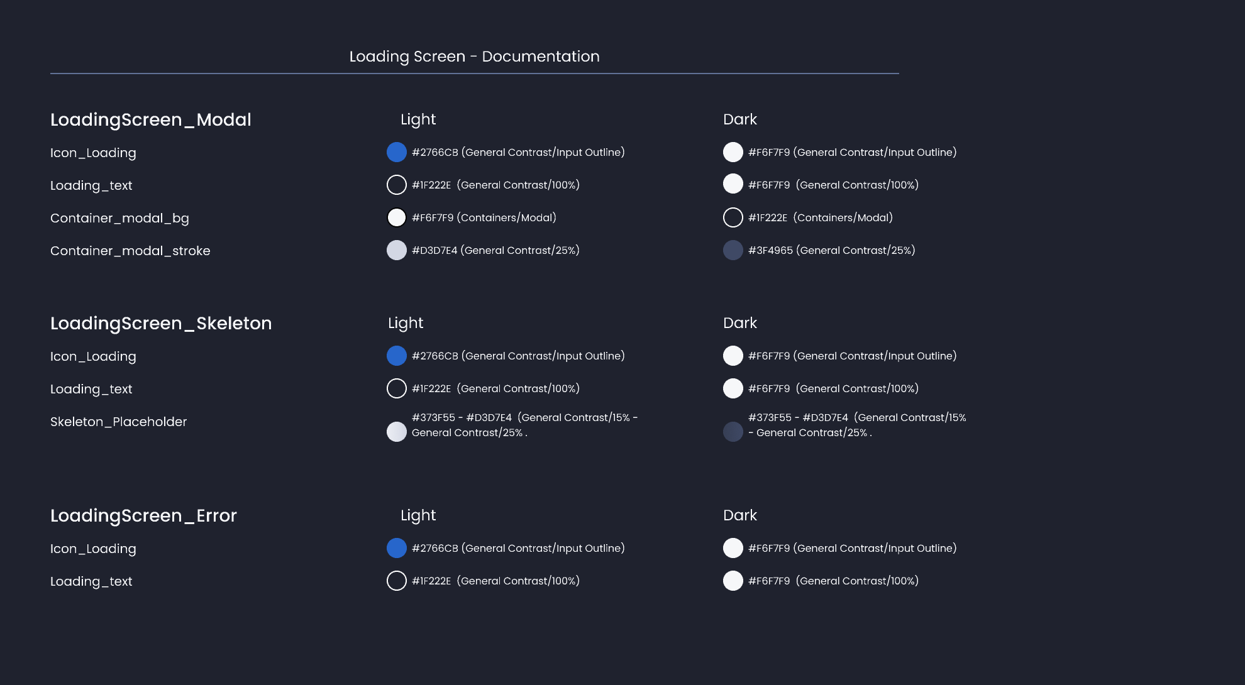Click the blue #2766CB swatch under LoadingScreen_Modal Light

[x=396, y=152]
